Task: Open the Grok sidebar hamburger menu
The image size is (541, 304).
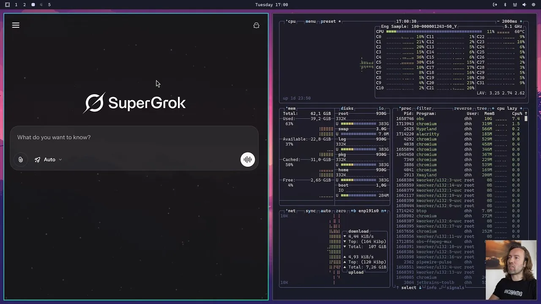Action: point(16,25)
